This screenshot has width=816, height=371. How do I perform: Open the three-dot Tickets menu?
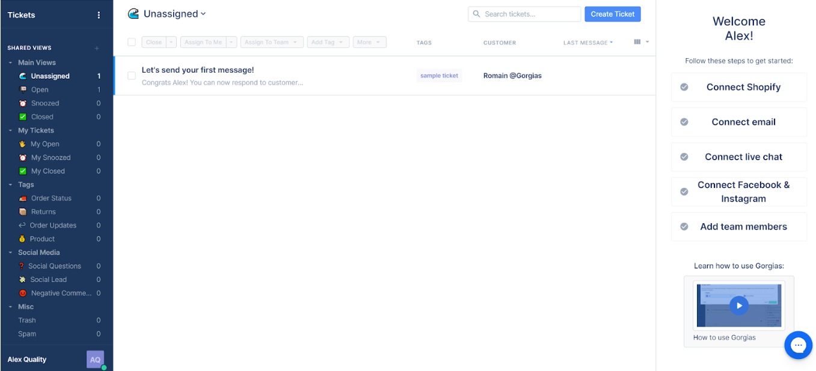tap(99, 15)
